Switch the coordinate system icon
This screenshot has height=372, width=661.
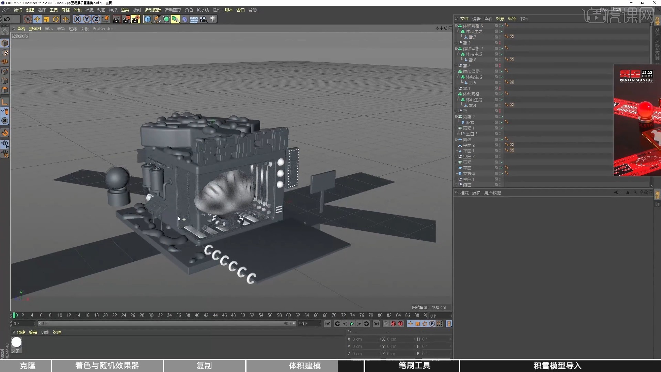106,19
